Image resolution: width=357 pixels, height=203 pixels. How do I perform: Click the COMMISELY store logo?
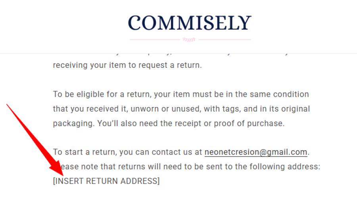click(190, 23)
